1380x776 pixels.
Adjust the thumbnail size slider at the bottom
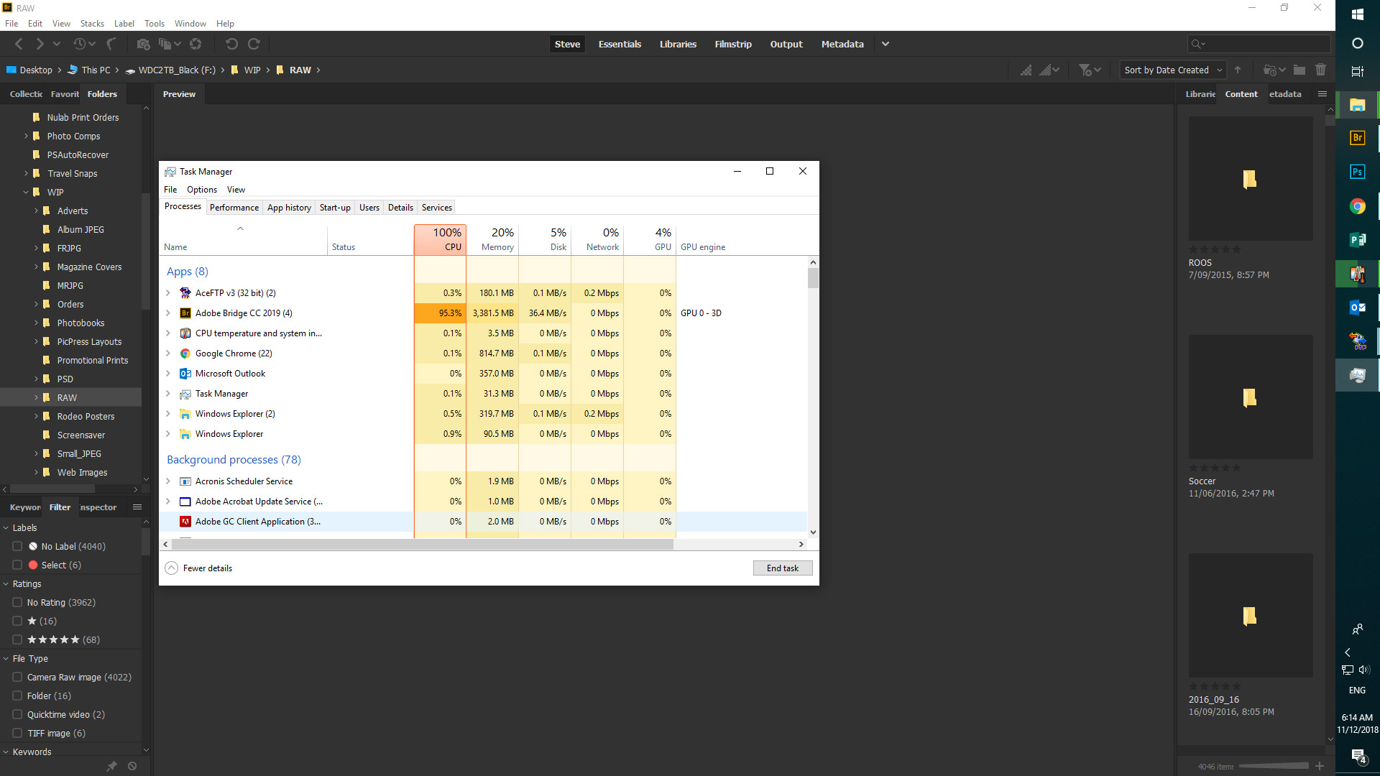1274,766
